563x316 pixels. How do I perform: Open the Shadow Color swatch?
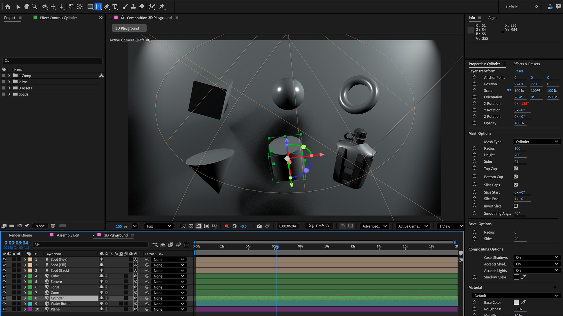tap(517, 277)
